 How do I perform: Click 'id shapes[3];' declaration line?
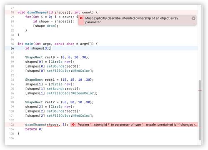38,48
